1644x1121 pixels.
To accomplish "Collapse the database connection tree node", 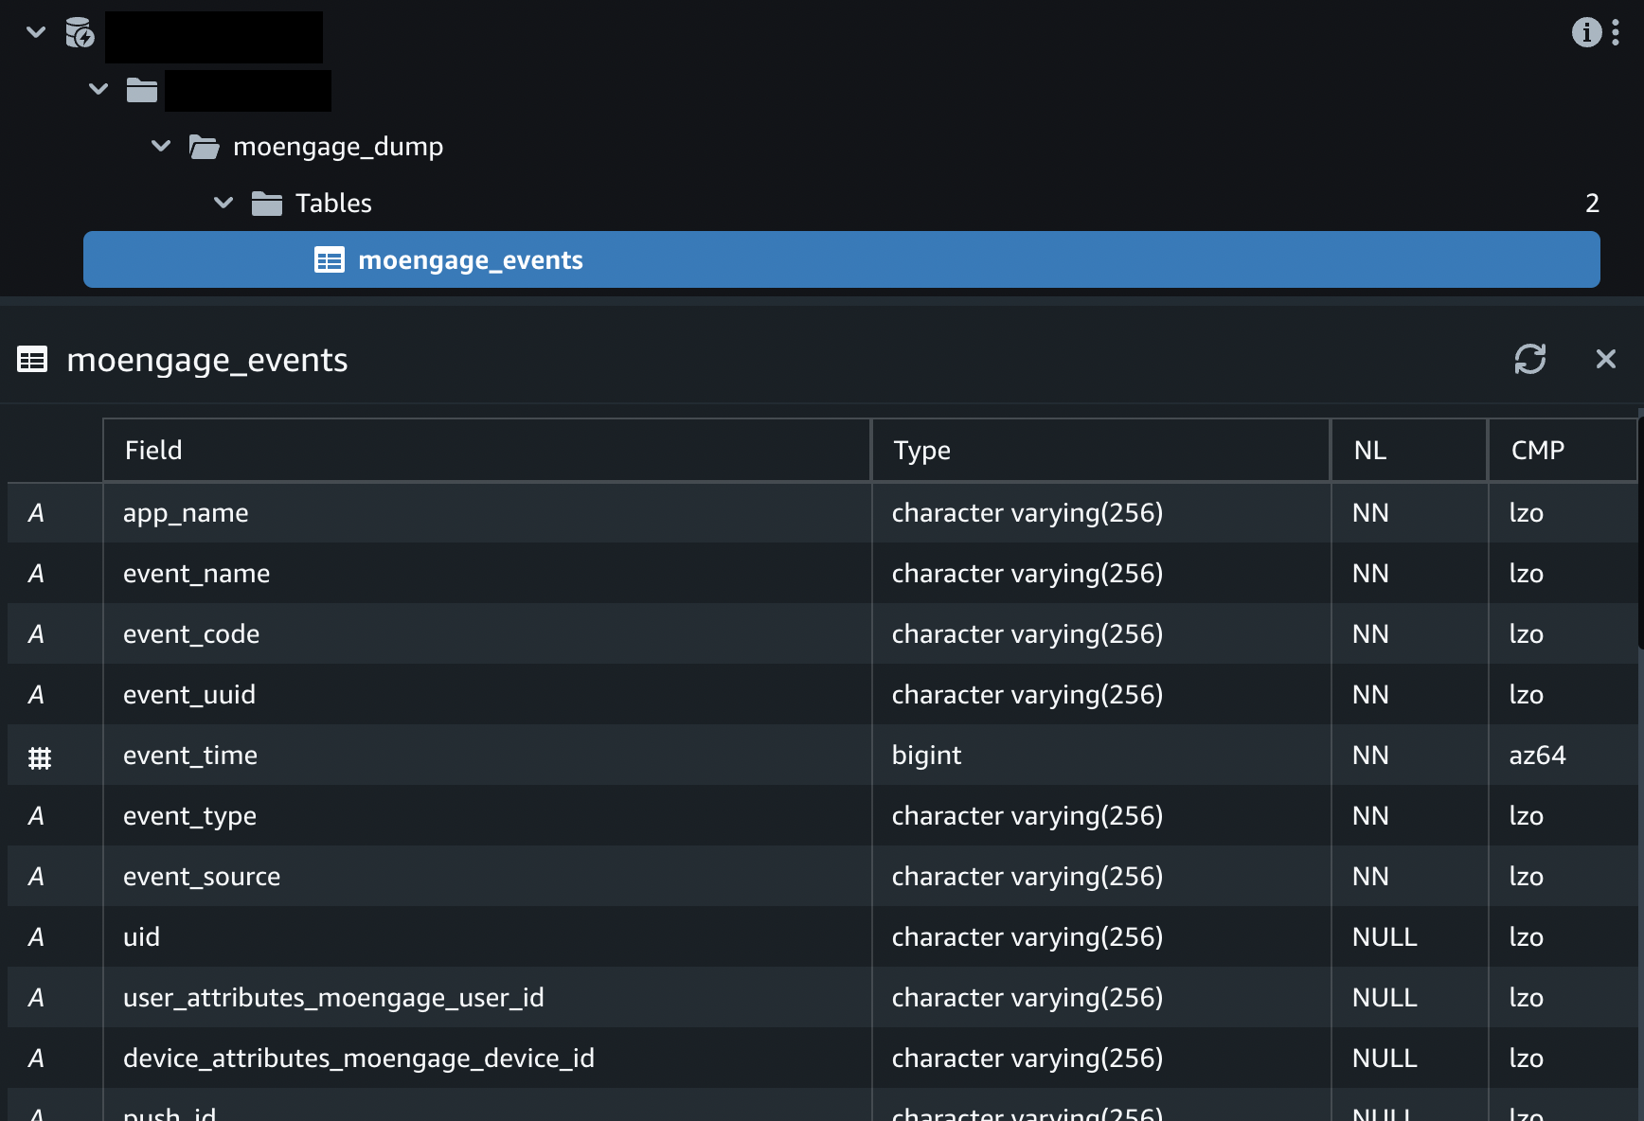I will 35,32.
